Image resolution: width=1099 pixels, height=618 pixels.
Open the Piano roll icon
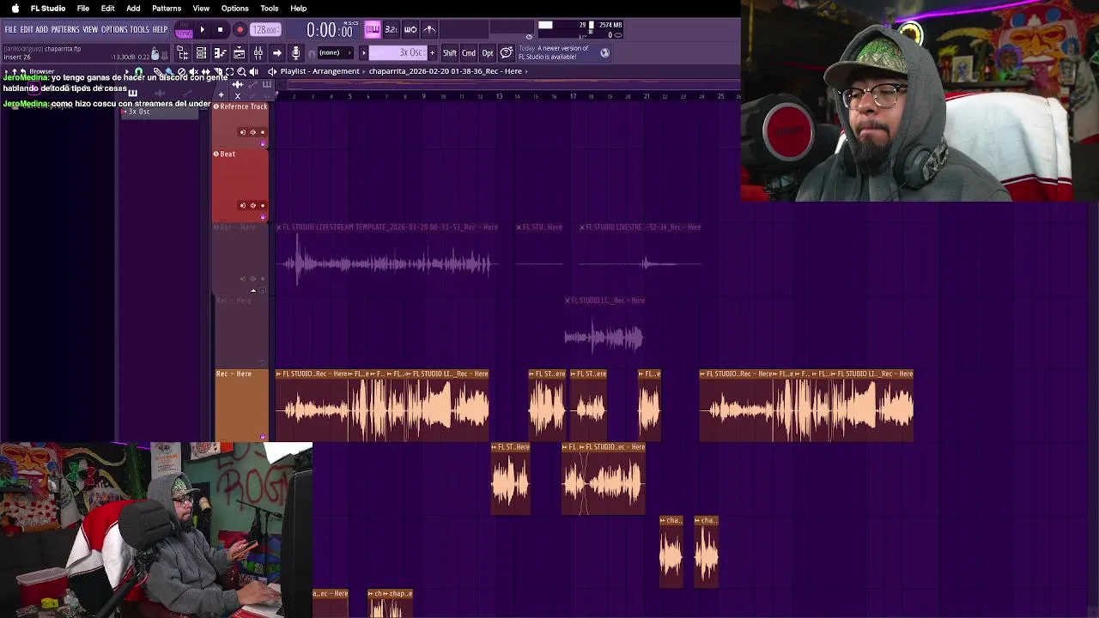pyautogui.click(x=220, y=53)
